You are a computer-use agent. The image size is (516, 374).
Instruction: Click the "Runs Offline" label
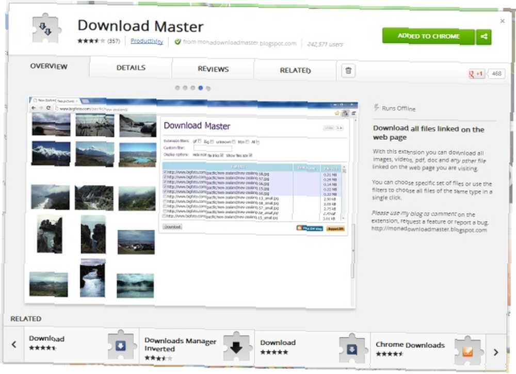(x=398, y=108)
